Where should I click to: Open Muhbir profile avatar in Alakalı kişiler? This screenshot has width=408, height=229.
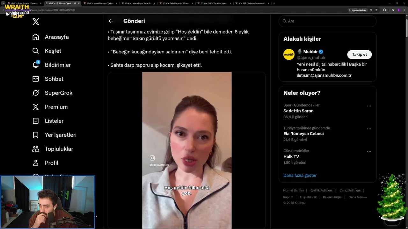[289, 54]
